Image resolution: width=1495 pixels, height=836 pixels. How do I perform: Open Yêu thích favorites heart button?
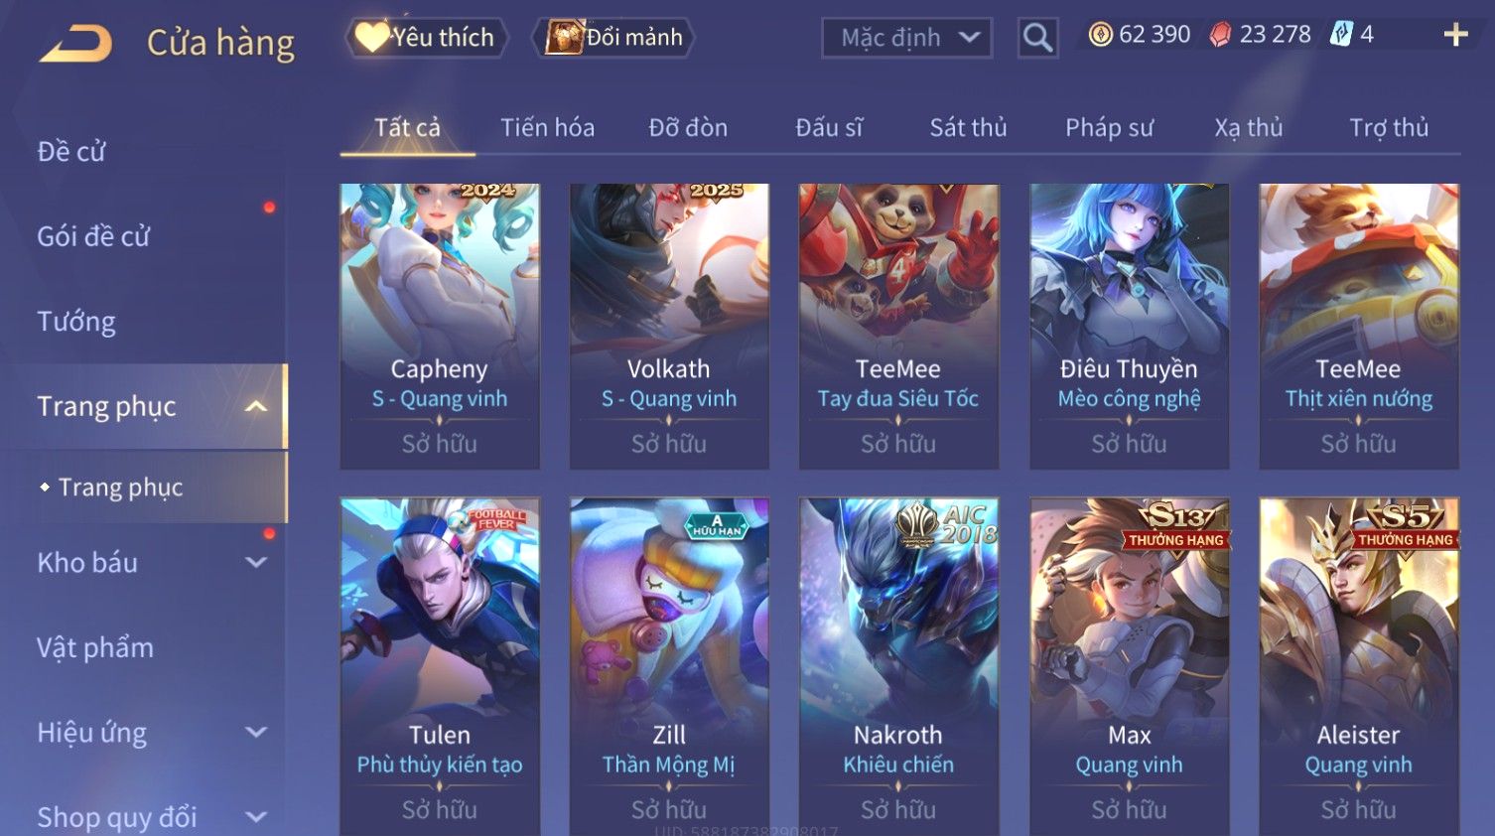click(427, 38)
